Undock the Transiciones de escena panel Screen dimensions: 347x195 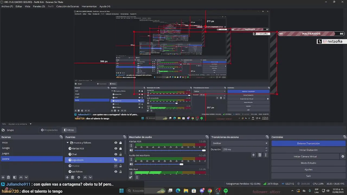point(267,137)
